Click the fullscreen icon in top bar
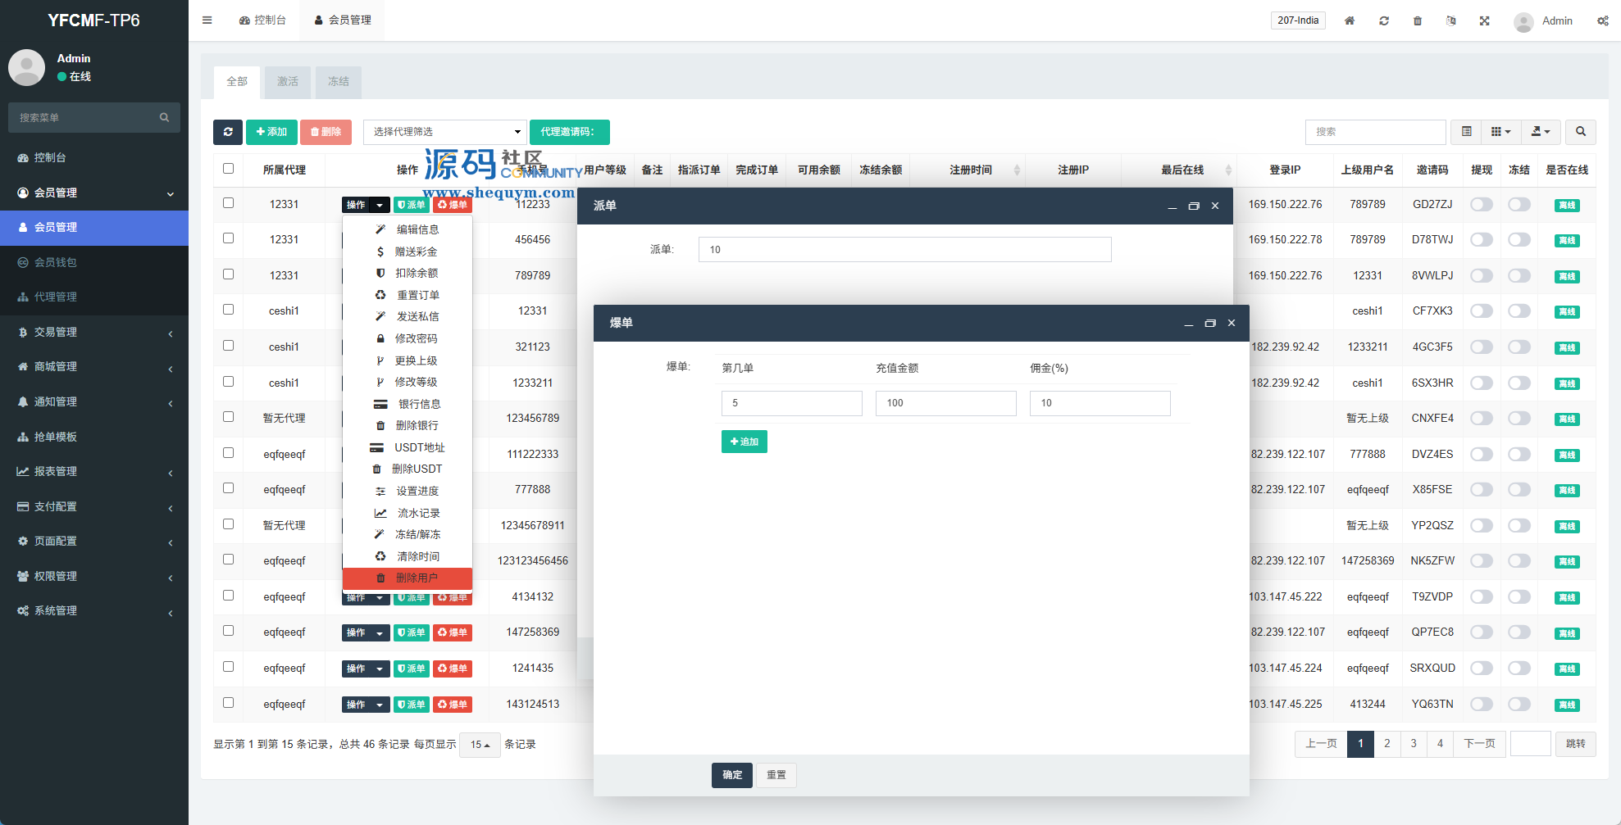 pos(1484,21)
